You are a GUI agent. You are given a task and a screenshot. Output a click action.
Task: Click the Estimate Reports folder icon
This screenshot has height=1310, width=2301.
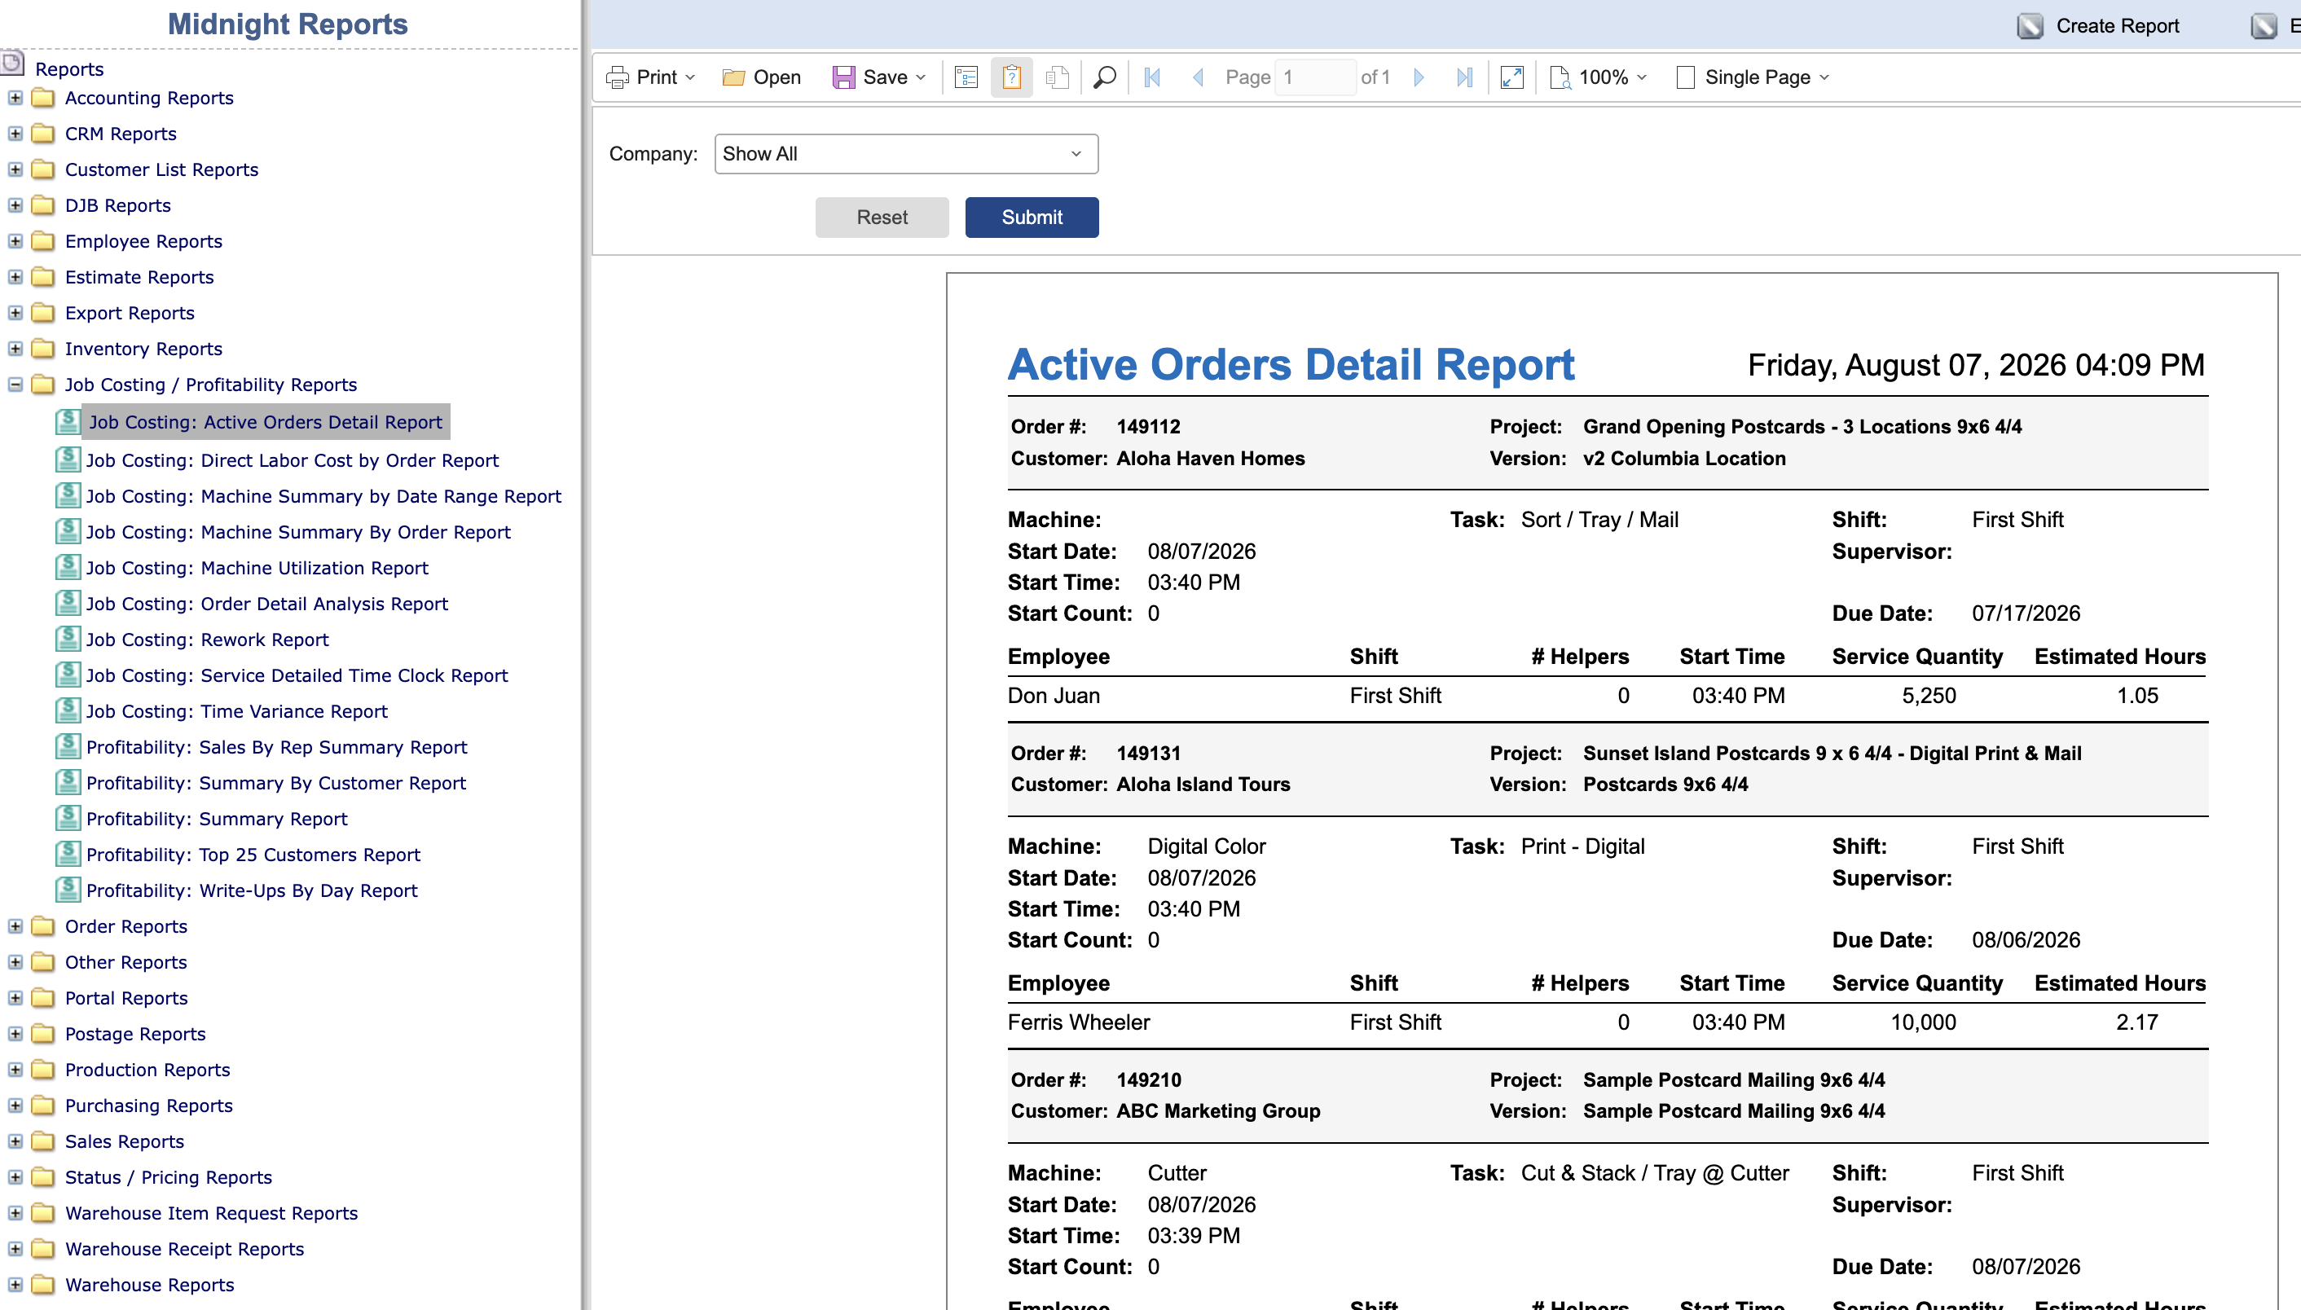pos(42,277)
